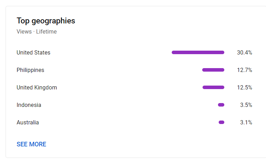Click the 12.7% value

pyautogui.click(x=245, y=70)
